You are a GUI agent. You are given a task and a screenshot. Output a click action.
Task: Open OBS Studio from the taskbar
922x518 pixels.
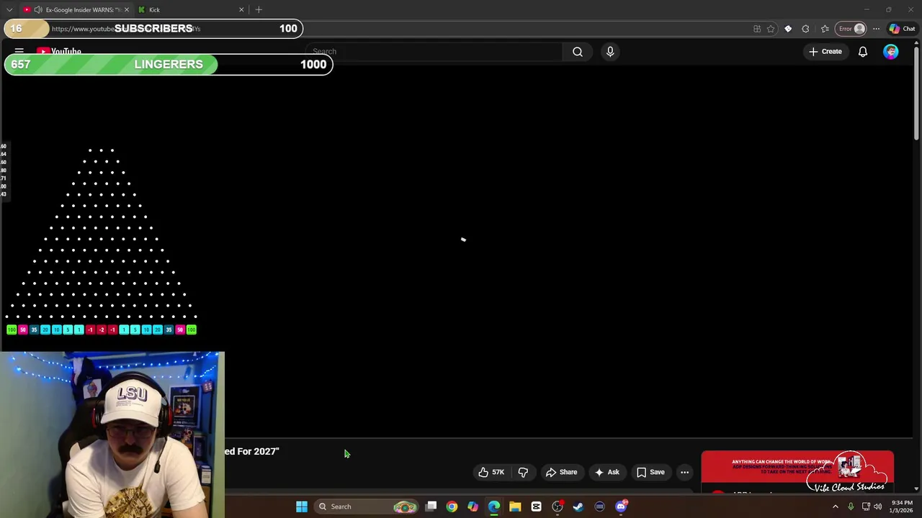(558, 506)
